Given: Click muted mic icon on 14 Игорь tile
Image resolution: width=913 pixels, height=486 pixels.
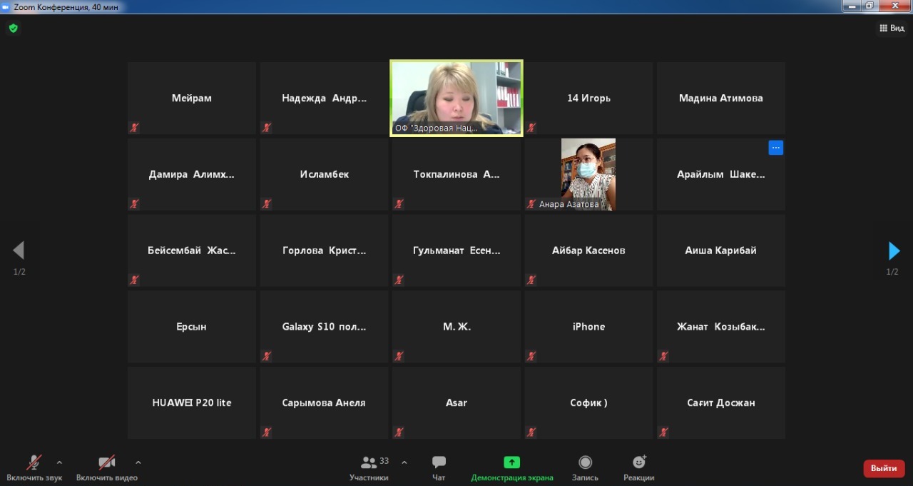Looking at the screenshot, I should coord(531,128).
